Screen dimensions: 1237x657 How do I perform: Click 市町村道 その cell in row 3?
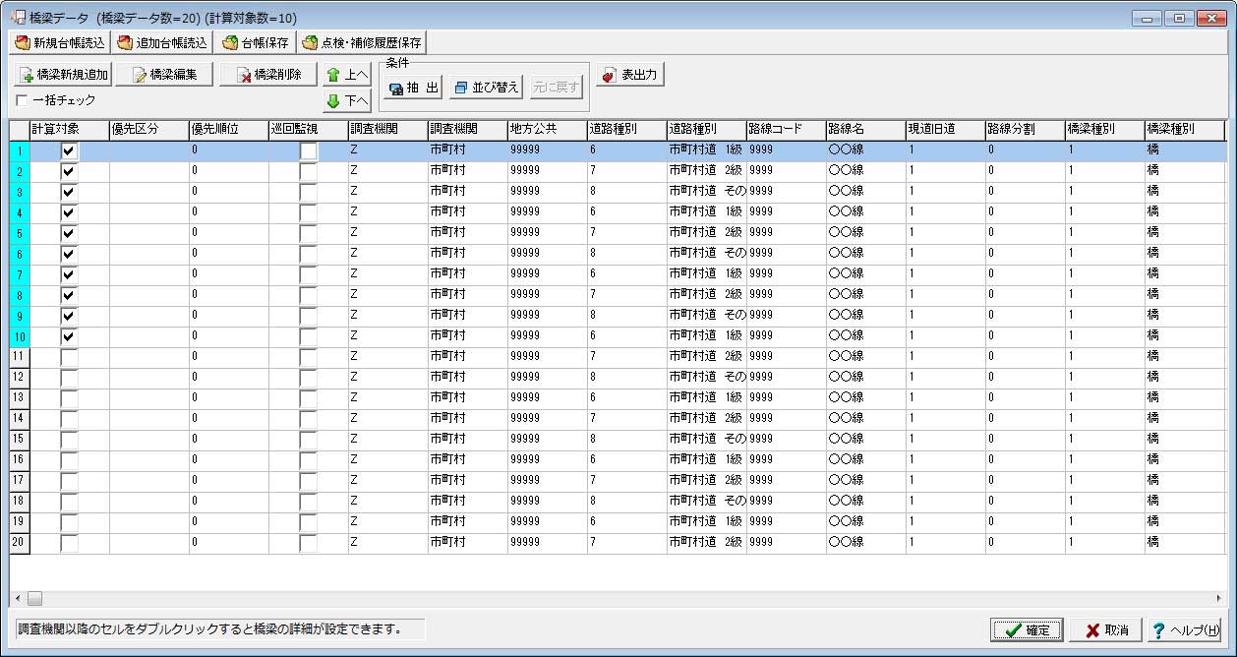[x=706, y=192]
